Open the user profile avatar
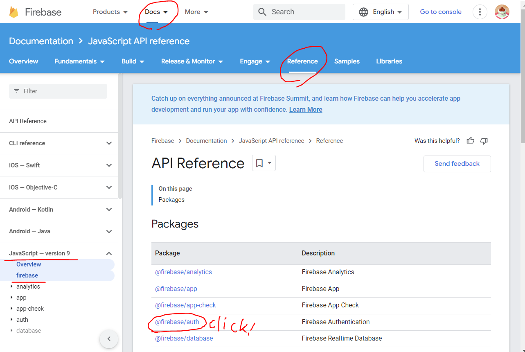The image size is (525, 352). [x=502, y=12]
